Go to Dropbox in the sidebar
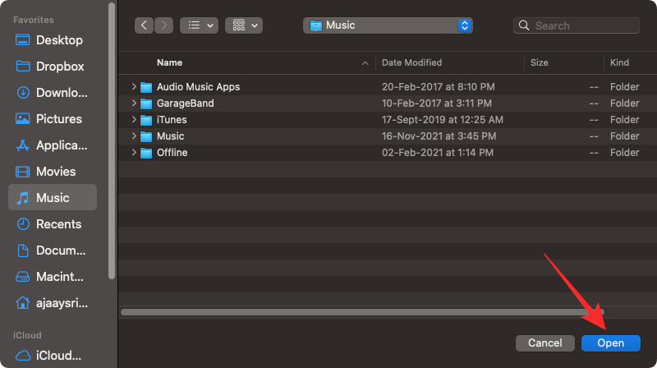The width and height of the screenshot is (657, 368). point(58,67)
